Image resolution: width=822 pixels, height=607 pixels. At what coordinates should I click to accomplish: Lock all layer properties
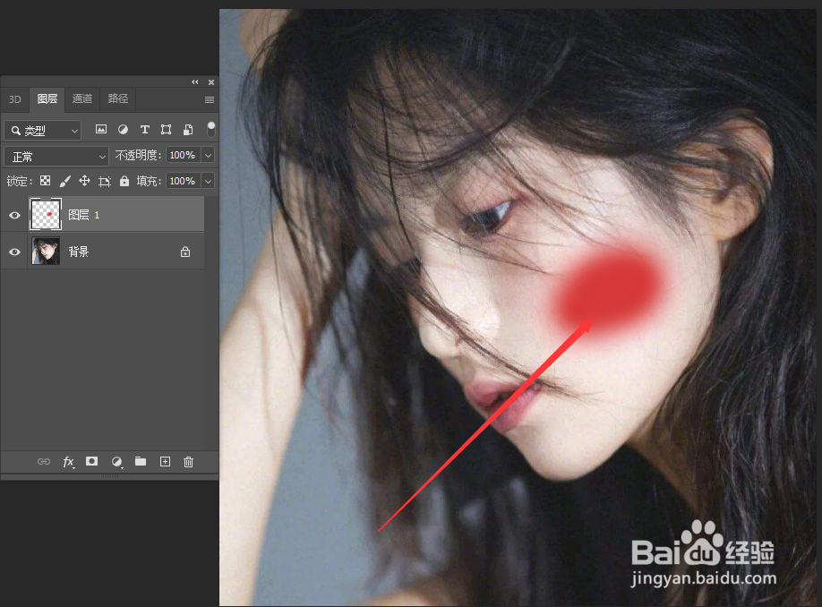click(x=124, y=181)
